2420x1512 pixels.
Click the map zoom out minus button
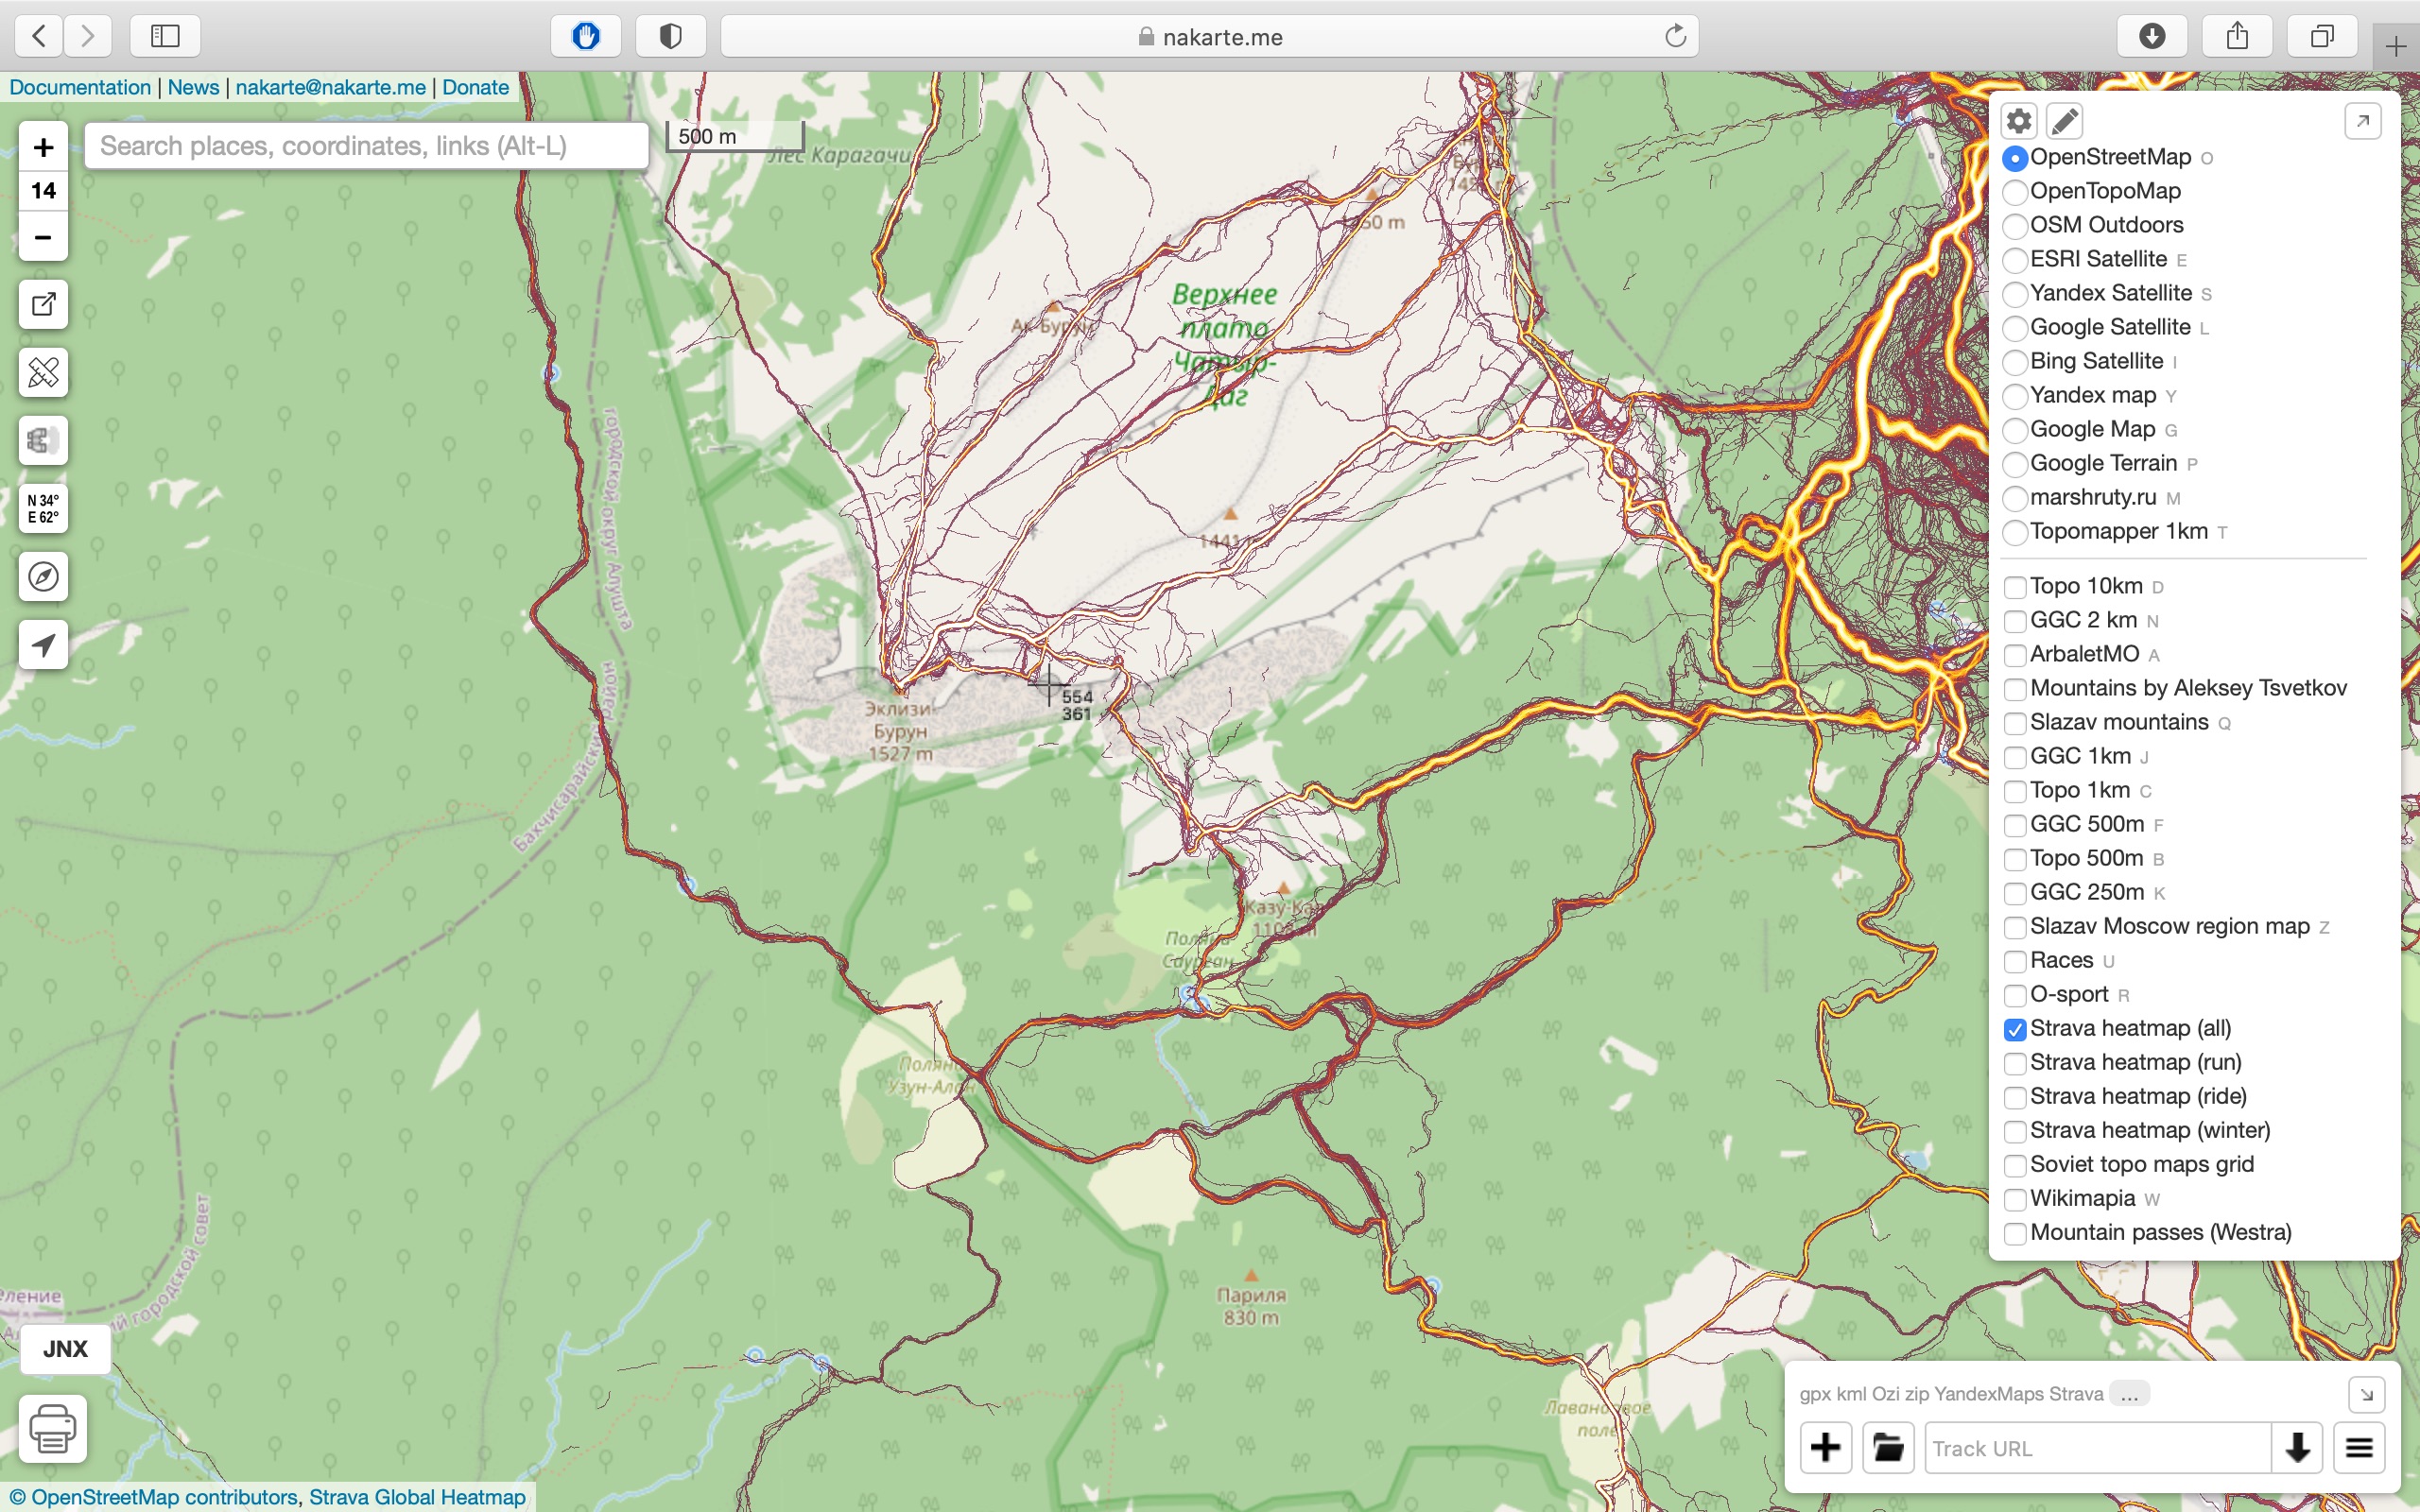coord(43,238)
